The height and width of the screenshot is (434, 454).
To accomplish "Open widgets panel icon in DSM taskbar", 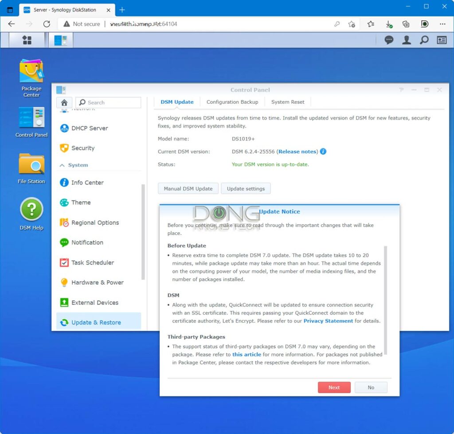I will coord(442,40).
